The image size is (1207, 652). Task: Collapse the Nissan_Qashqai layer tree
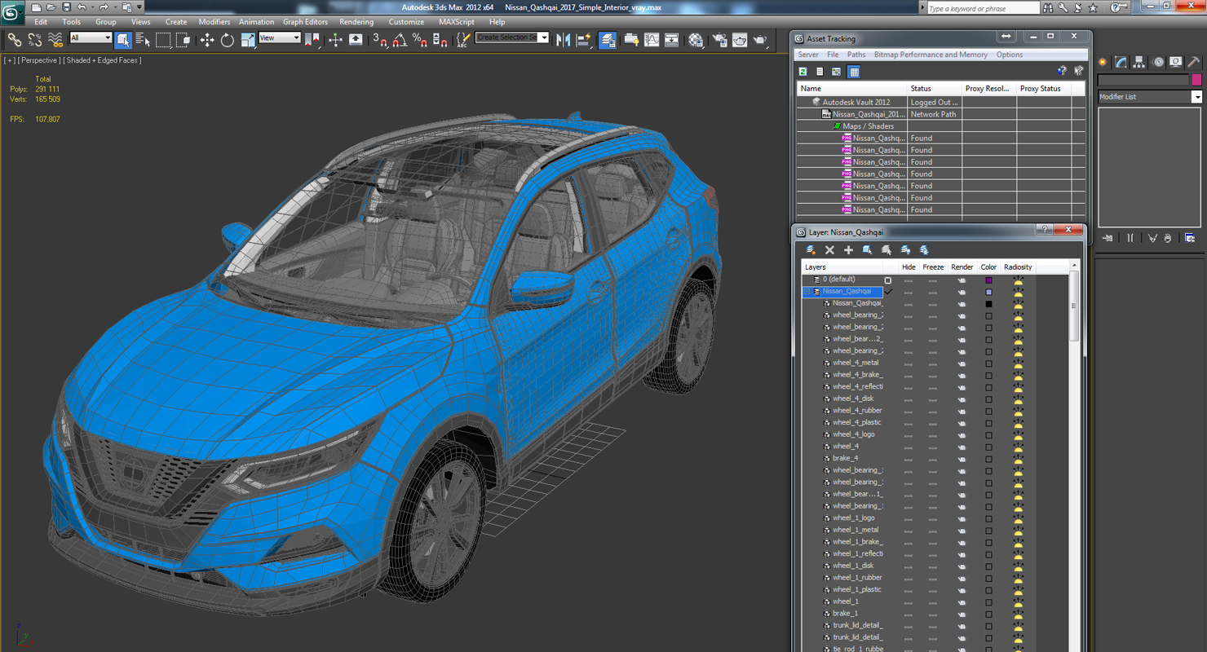[807, 291]
